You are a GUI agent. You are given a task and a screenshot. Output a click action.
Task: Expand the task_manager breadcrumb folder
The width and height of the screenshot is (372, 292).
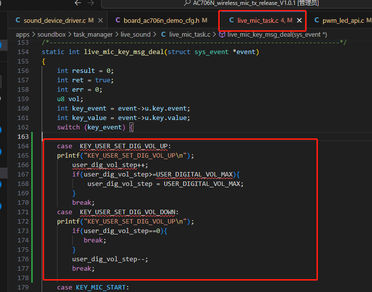click(x=93, y=35)
